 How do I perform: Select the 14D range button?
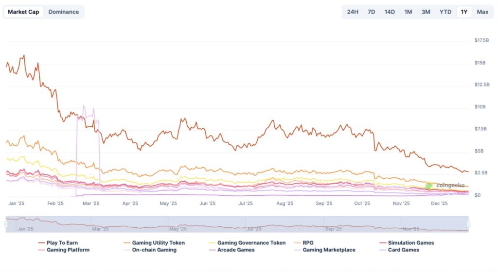(390, 12)
